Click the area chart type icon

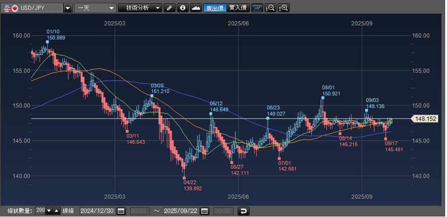coord(196,8)
